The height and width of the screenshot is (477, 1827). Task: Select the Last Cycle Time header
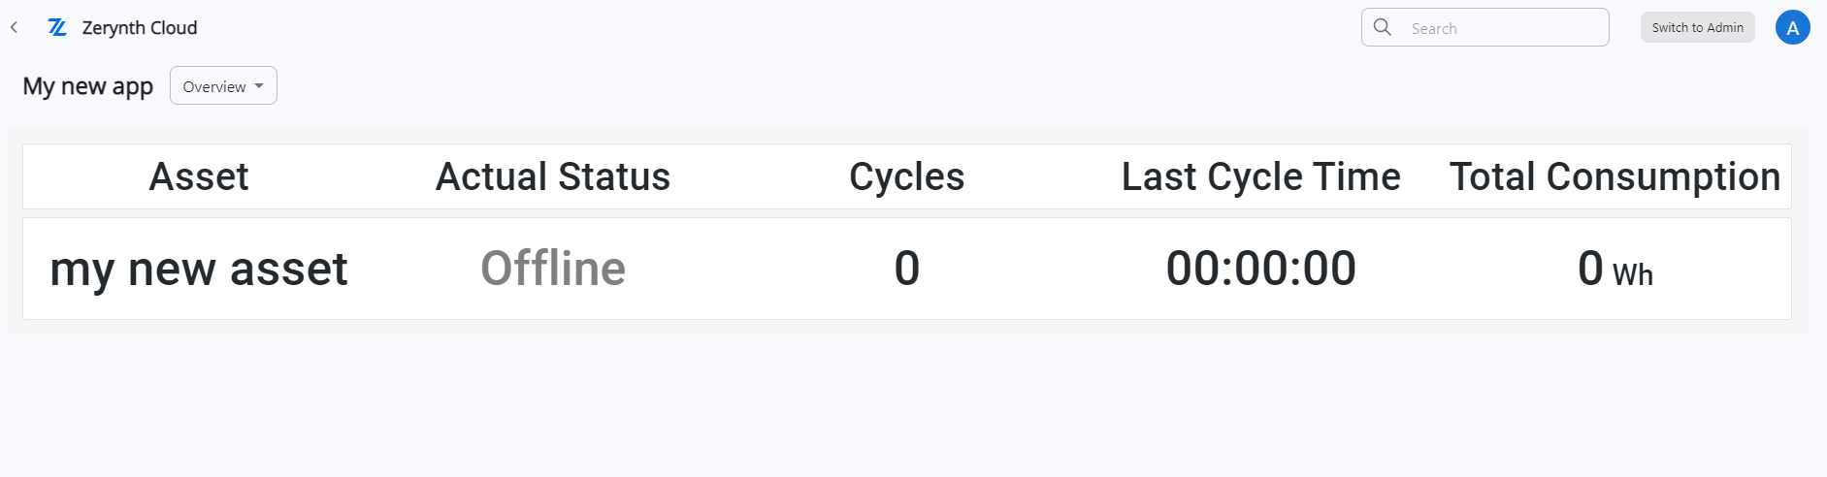[x=1261, y=176]
